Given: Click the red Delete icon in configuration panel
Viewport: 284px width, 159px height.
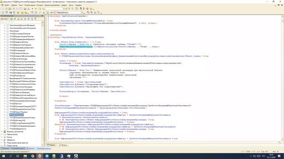Looking at the screenshot, I should point(22,19).
